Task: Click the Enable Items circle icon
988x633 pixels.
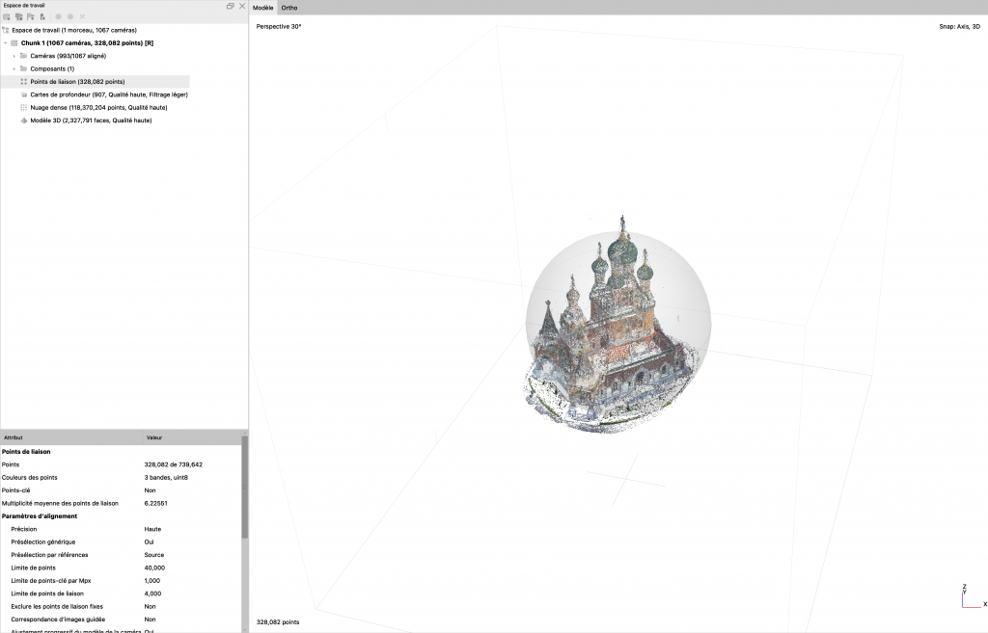Action: [x=58, y=17]
